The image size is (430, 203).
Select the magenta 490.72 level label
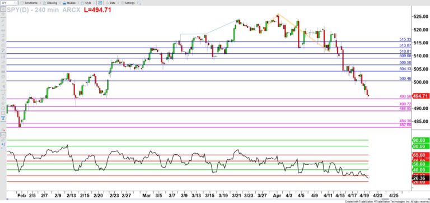pyautogui.click(x=405, y=104)
